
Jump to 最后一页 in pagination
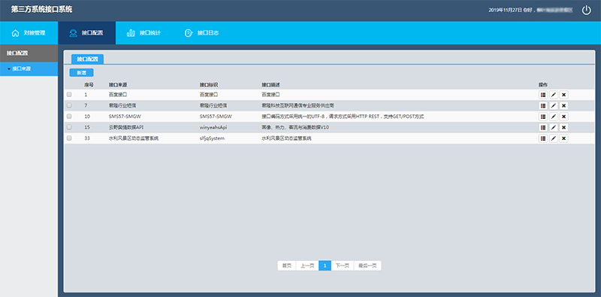tap(367, 265)
